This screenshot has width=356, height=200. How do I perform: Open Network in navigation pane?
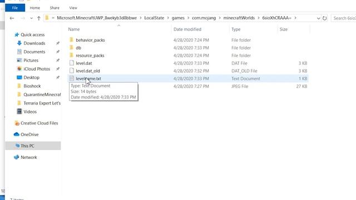coord(28,157)
